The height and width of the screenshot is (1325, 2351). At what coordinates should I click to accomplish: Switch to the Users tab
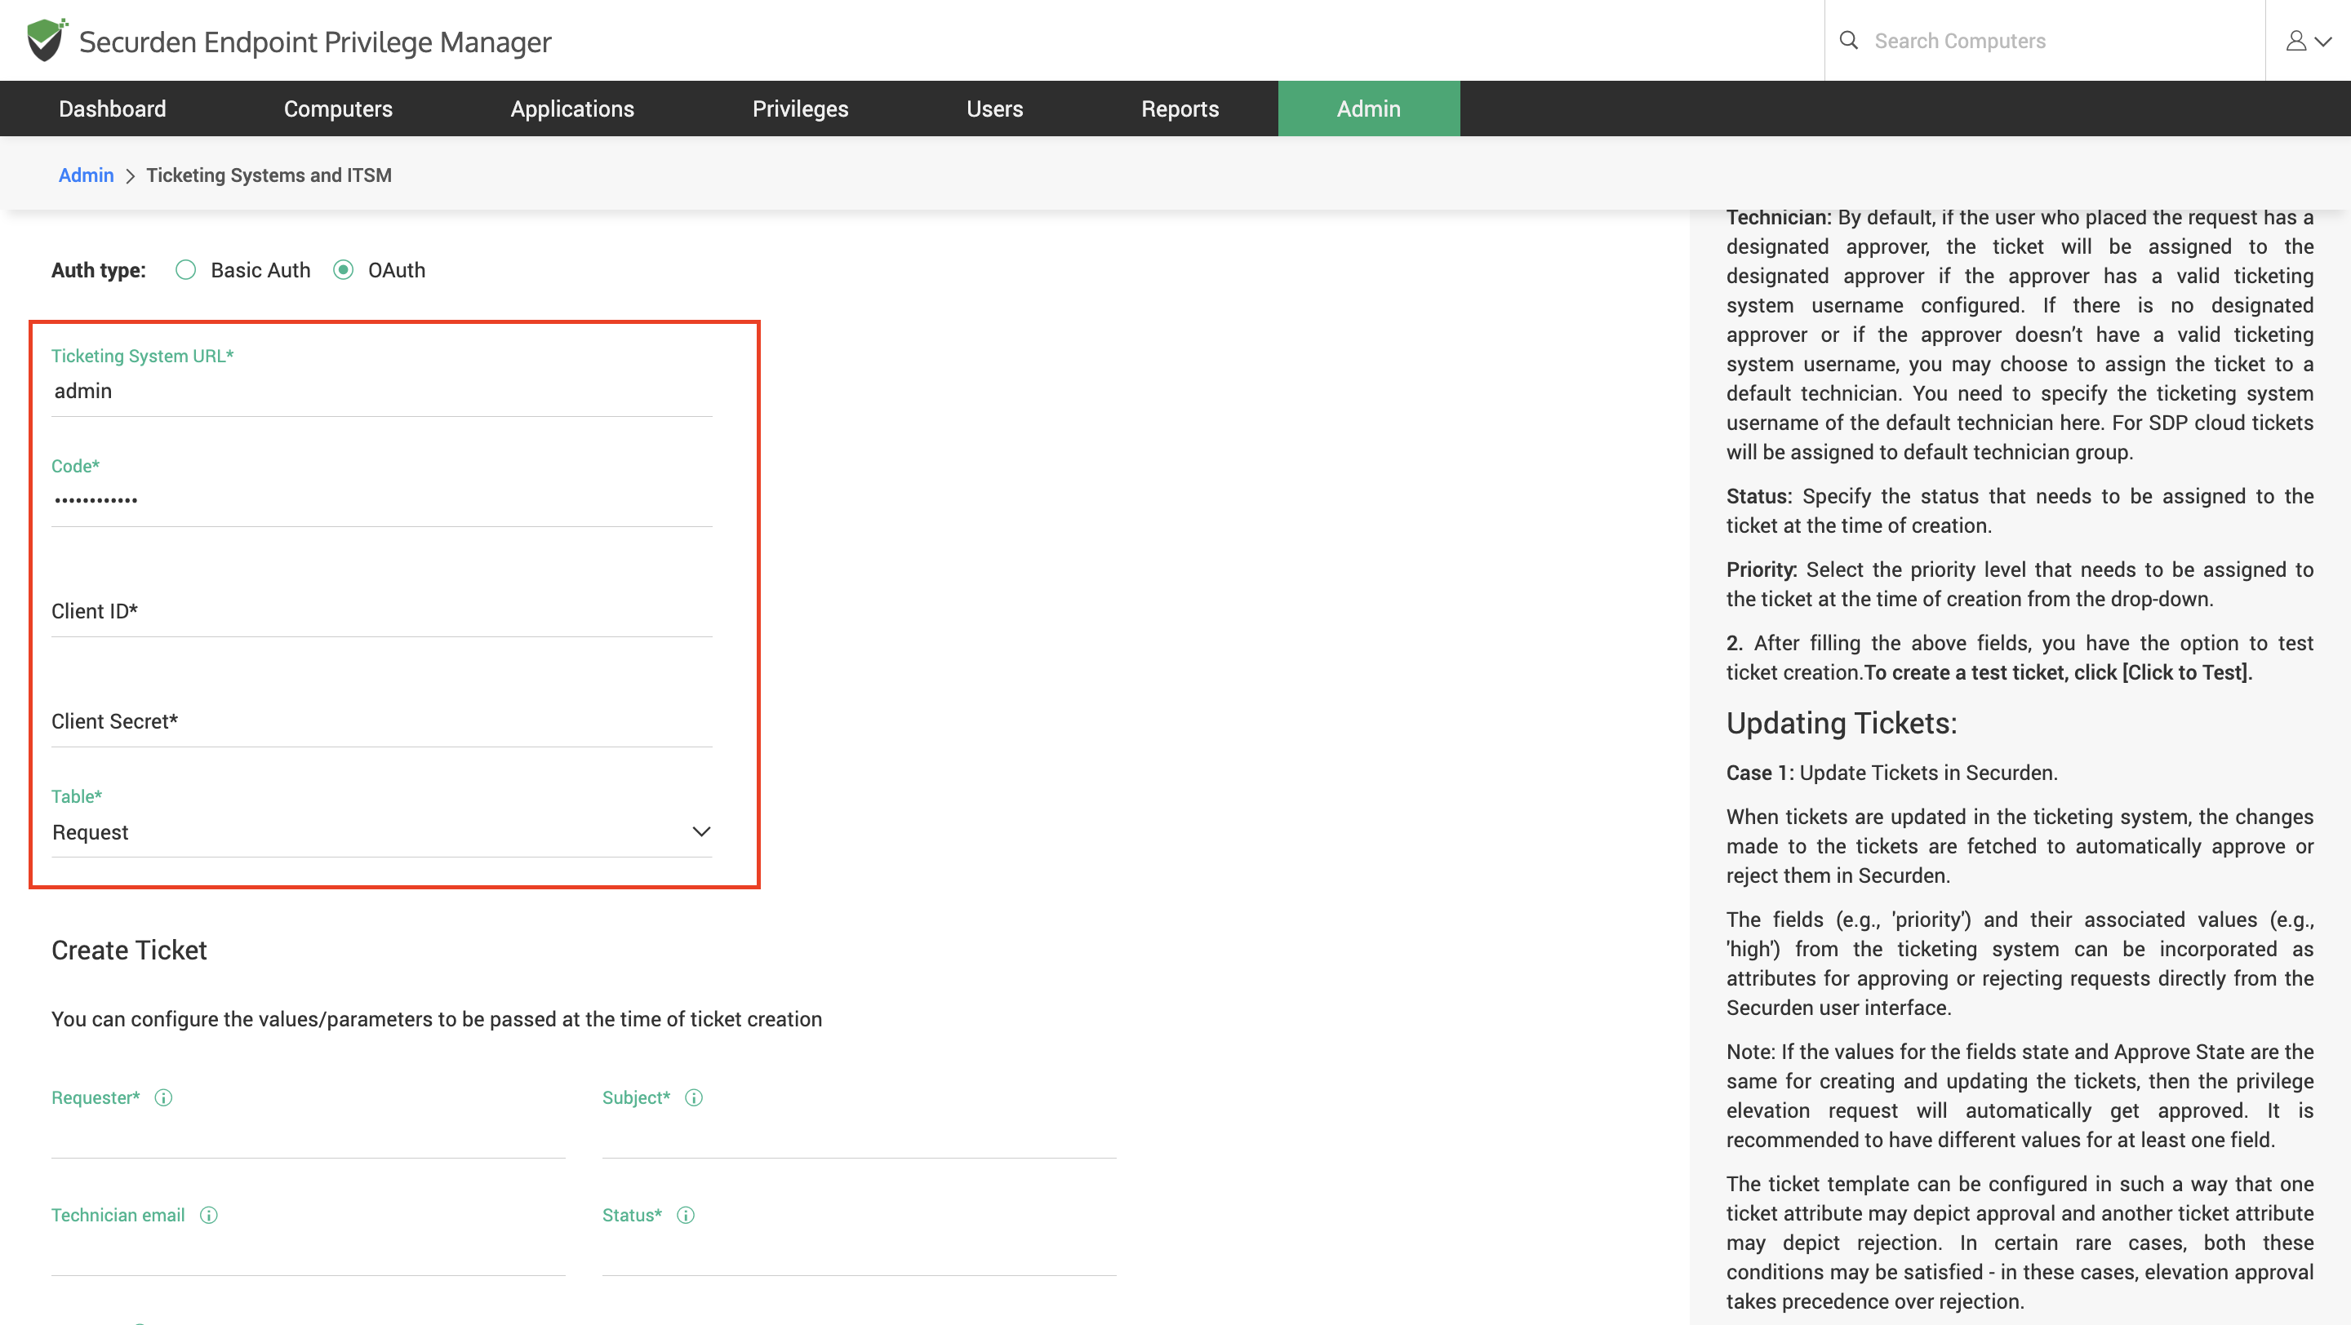(x=995, y=109)
